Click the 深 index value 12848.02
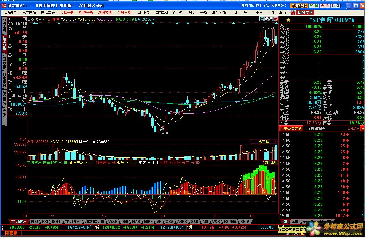Image resolution: width=366 pixels, height=238 pixels. pos(111,227)
